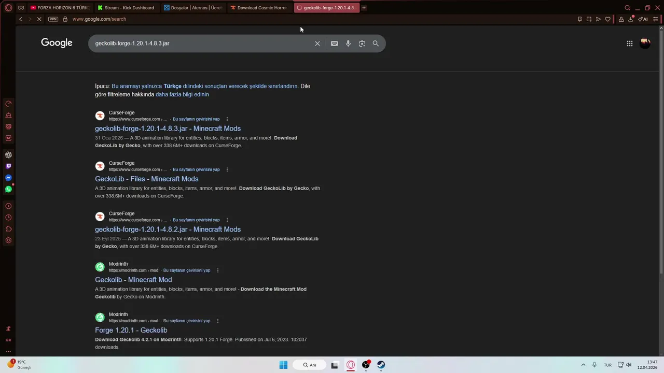664x373 pixels.
Task: Open a new tab with plus button
Action: point(364,8)
